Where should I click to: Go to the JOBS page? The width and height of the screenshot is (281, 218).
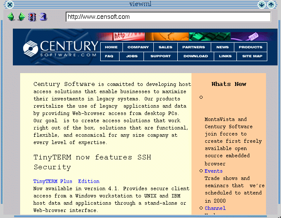pos(132,56)
